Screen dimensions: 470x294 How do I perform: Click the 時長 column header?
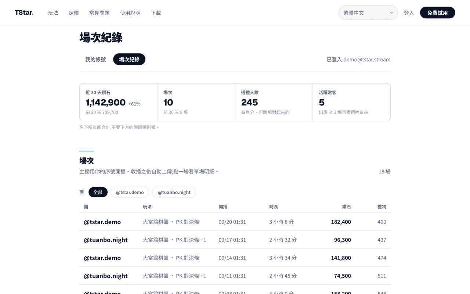pos(274,207)
